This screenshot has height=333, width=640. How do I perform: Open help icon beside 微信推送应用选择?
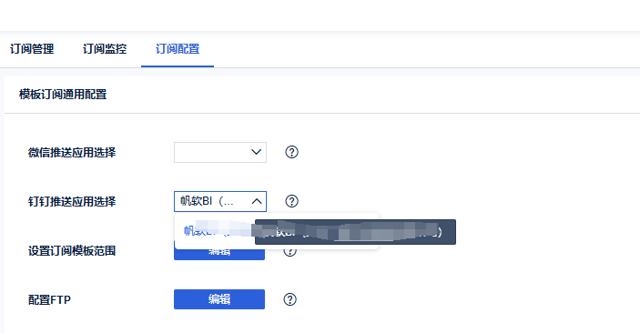pos(291,152)
